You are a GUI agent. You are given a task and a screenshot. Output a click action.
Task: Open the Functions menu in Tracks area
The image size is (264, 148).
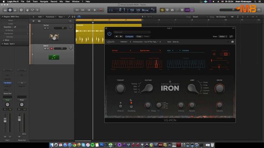pyautogui.click(x=51, y=17)
